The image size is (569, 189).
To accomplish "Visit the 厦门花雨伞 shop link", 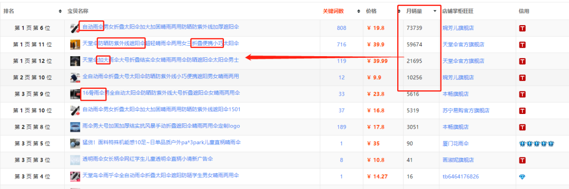I will pyautogui.click(x=455, y=143).
